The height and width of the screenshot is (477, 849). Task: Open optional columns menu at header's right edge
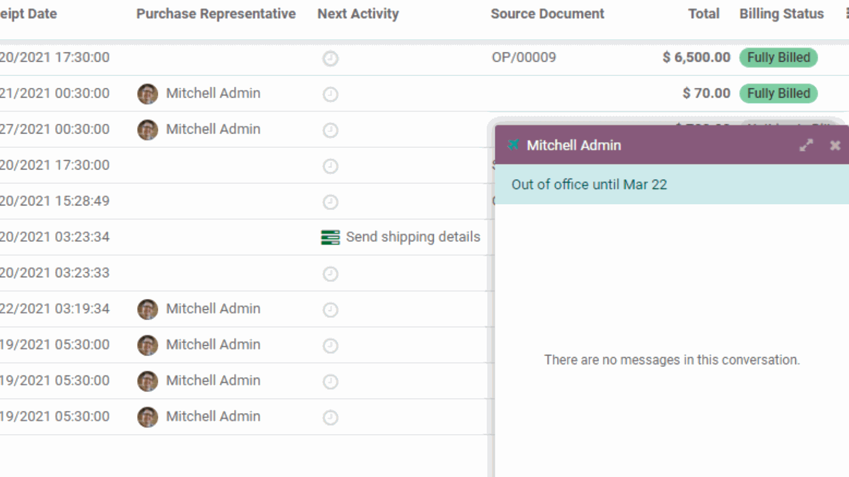(847, 14)
